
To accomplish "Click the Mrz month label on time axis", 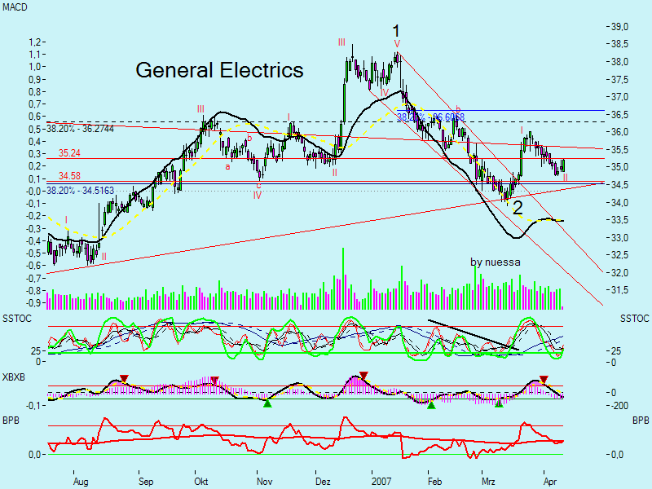I will coord(488,482).
